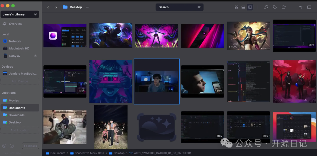Image resolution: width=317 pixels, height=156 pixels.
Task: Open the job manager checkmark icon
Action: [x=12, y=146]
